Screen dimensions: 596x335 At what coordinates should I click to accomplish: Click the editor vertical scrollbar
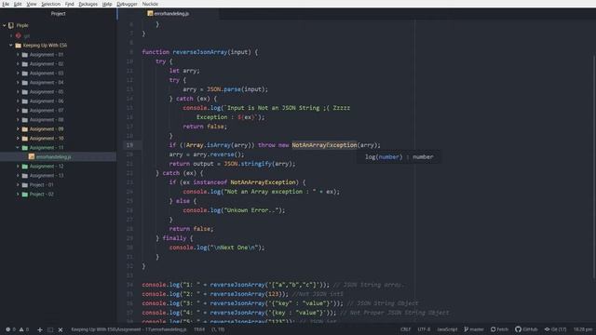tap(594, 167)
